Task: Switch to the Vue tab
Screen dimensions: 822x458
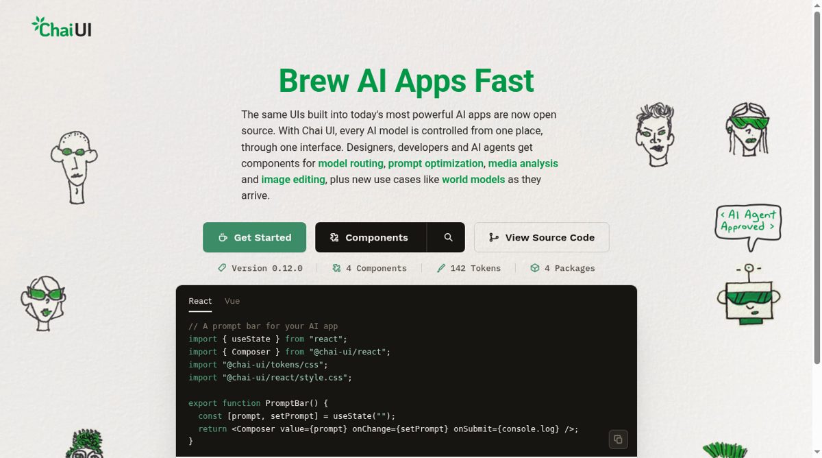Action: pos(232,301)
